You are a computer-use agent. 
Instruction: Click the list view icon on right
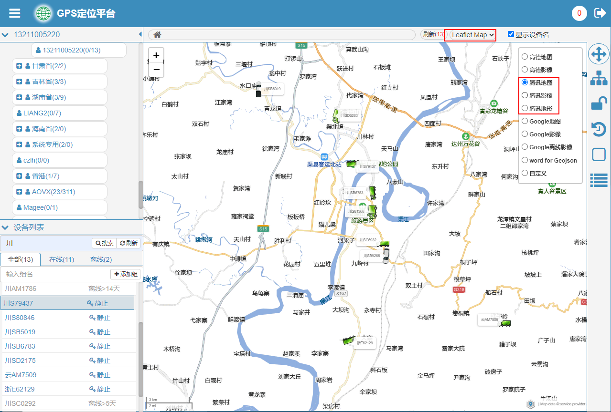pos(599,180)
